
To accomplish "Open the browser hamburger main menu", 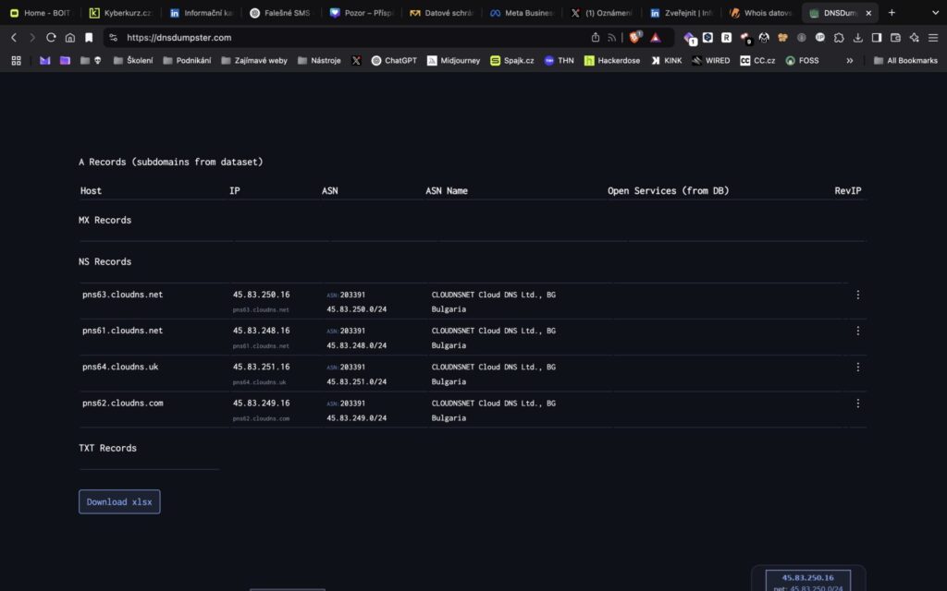I will [933, 37].
